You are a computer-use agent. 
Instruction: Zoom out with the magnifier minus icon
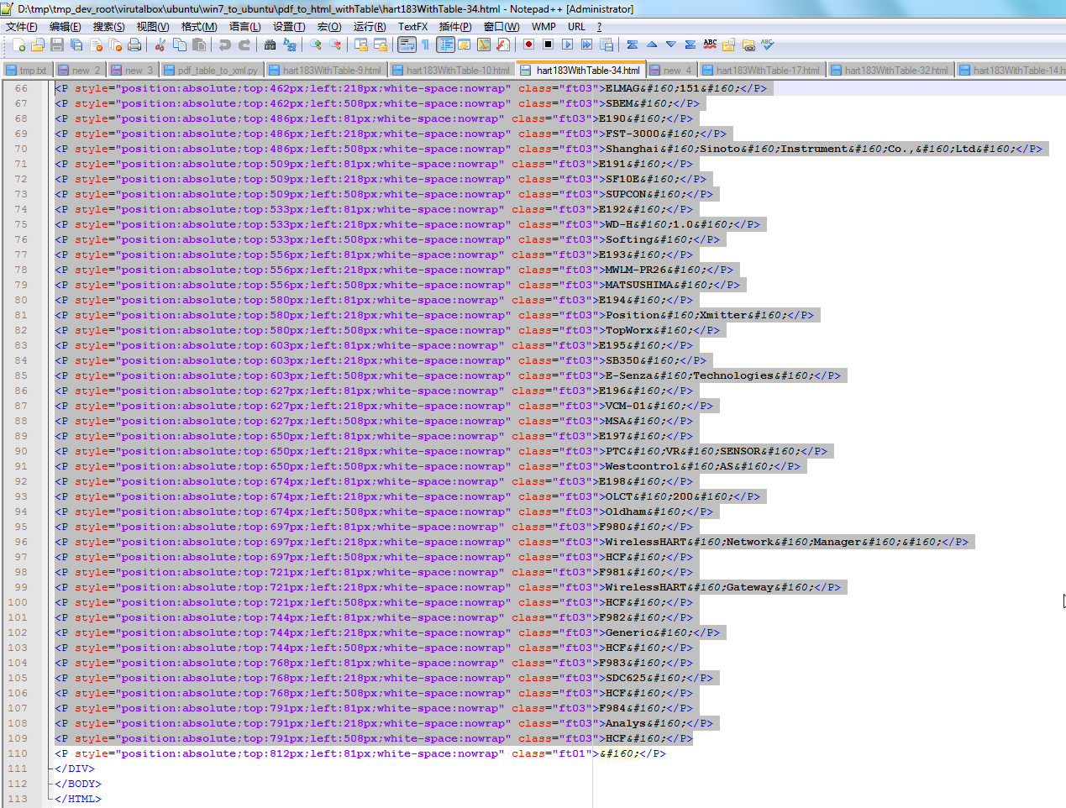[335, 45]
